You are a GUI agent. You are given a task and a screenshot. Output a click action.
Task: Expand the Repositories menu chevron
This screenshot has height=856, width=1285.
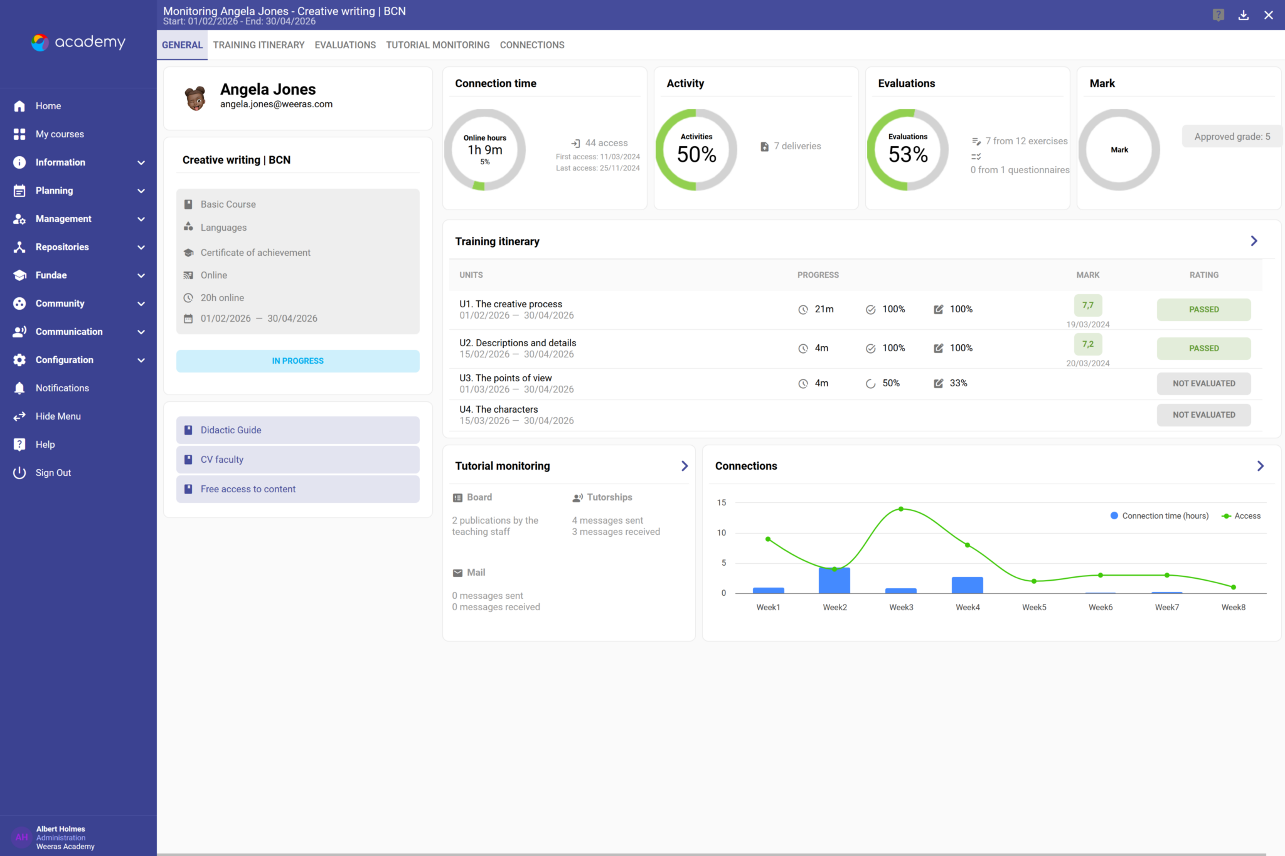pos(141,247)
